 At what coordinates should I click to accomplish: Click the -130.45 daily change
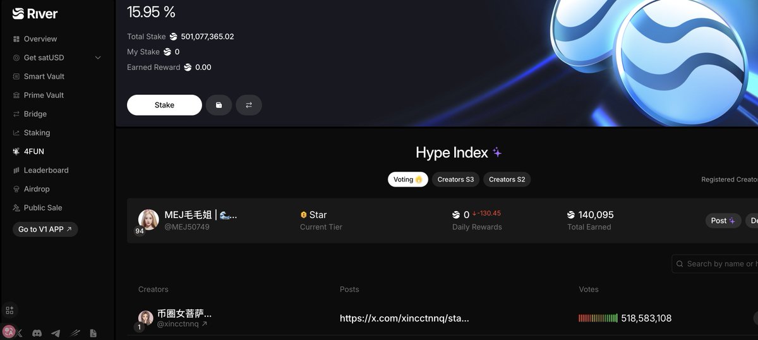486,213
